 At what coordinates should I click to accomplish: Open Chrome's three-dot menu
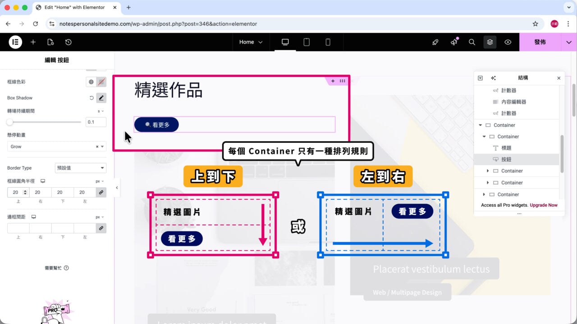(568, 24)
